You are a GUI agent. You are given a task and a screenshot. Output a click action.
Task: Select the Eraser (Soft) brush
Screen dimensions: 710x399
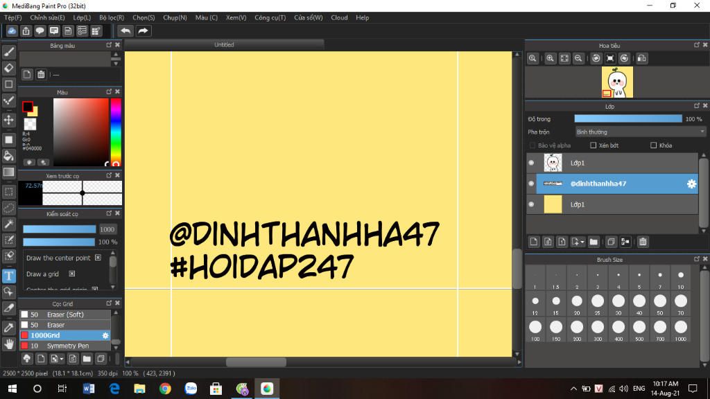(64, 314)
